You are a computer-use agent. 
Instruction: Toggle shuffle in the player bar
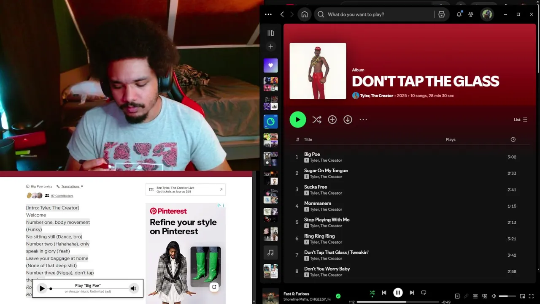(x=372, y=293)
